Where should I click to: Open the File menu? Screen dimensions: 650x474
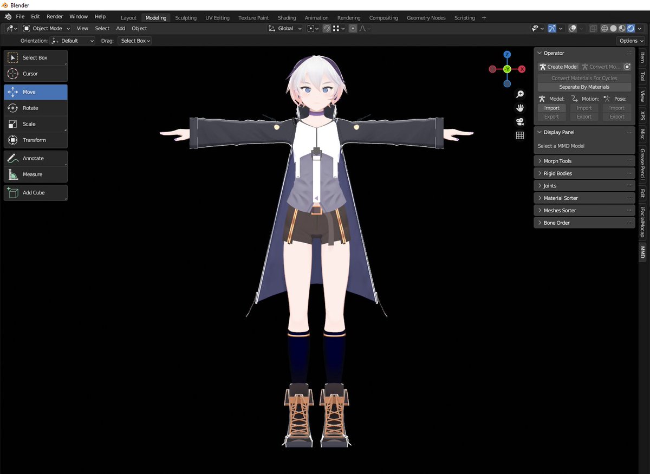point(20,17)
